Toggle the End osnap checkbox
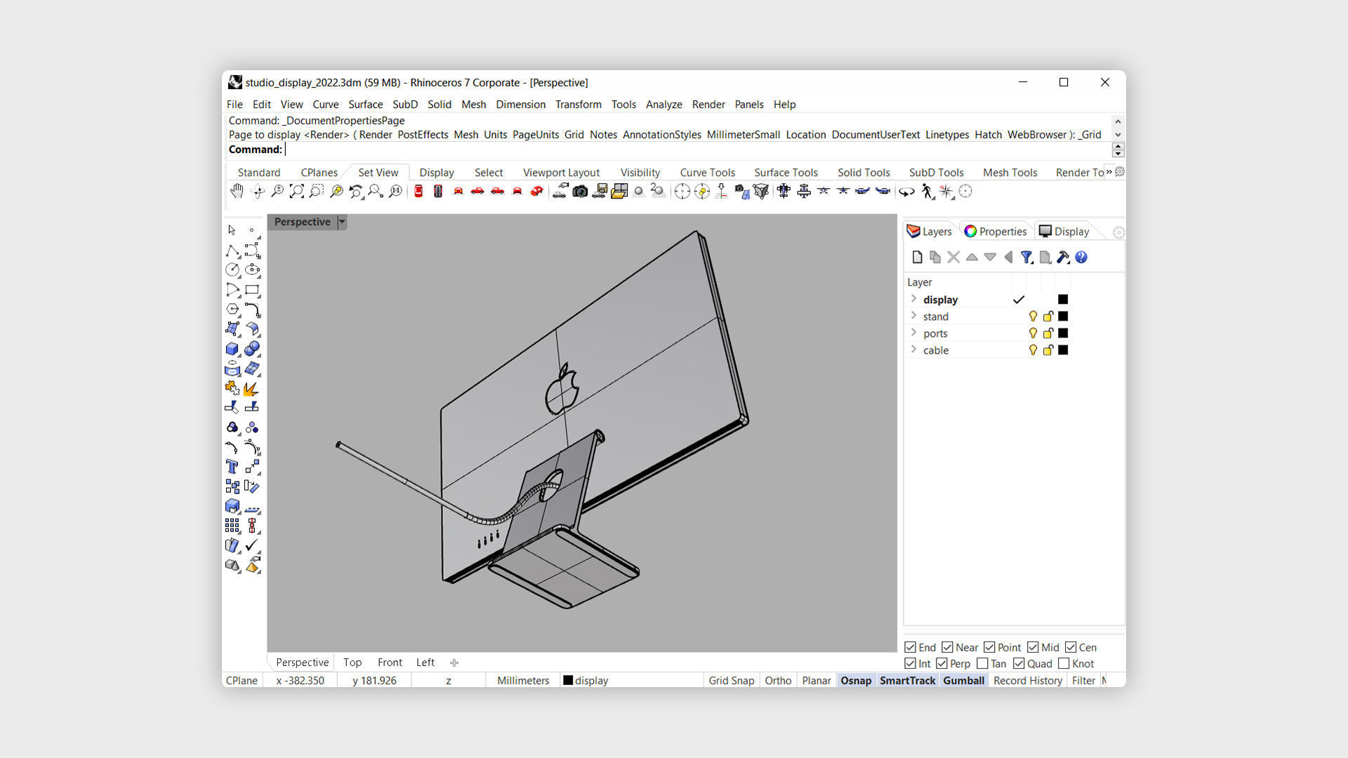Screen dimensions: 1348x758 pos(911,647)
